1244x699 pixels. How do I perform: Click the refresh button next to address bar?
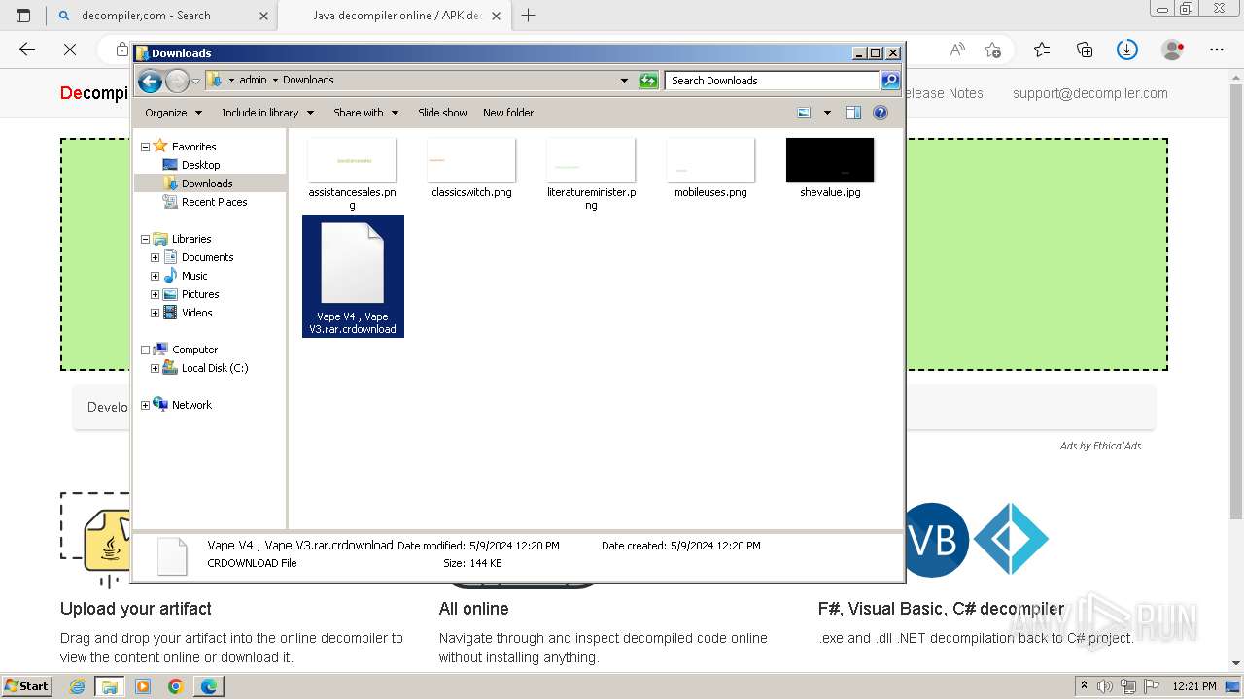point(648,81)
